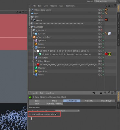Image resolution: width=120 pixels, height=130 pixels.
Task: Open the Layout Startup (User) dropdown
Action: [105, 1]
